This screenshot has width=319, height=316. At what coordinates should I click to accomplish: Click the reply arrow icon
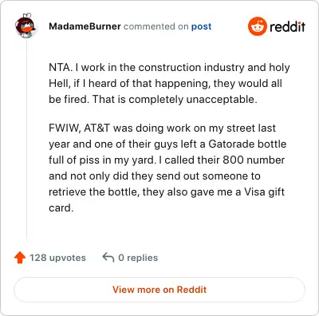(x=108, y=258)
